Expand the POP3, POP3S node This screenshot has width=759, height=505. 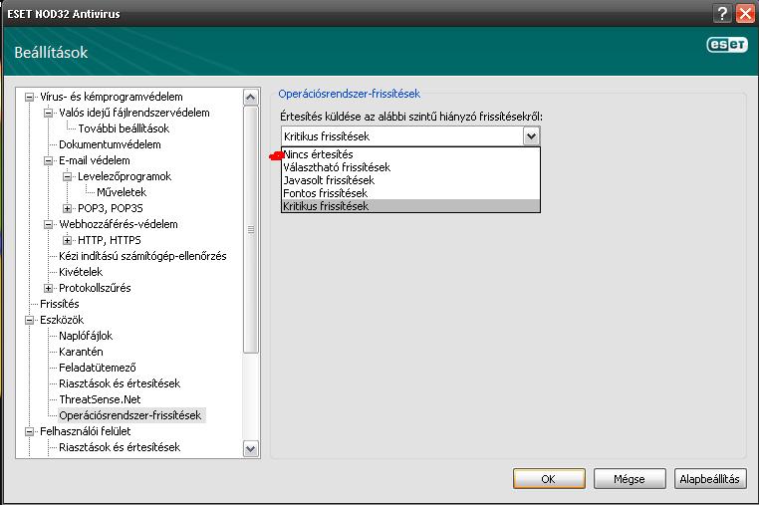[x=67, y=209]
